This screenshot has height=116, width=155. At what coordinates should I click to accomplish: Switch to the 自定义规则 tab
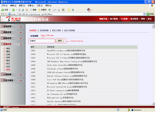click(56, 30)
